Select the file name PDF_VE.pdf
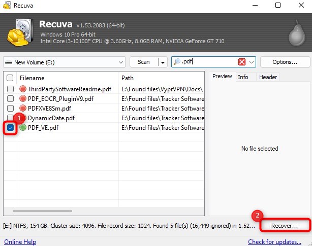This screenshot has width=312, height=246. pos(43,128)
